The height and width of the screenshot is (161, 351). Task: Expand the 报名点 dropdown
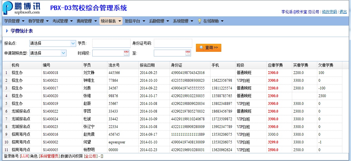tap(73, 43)
